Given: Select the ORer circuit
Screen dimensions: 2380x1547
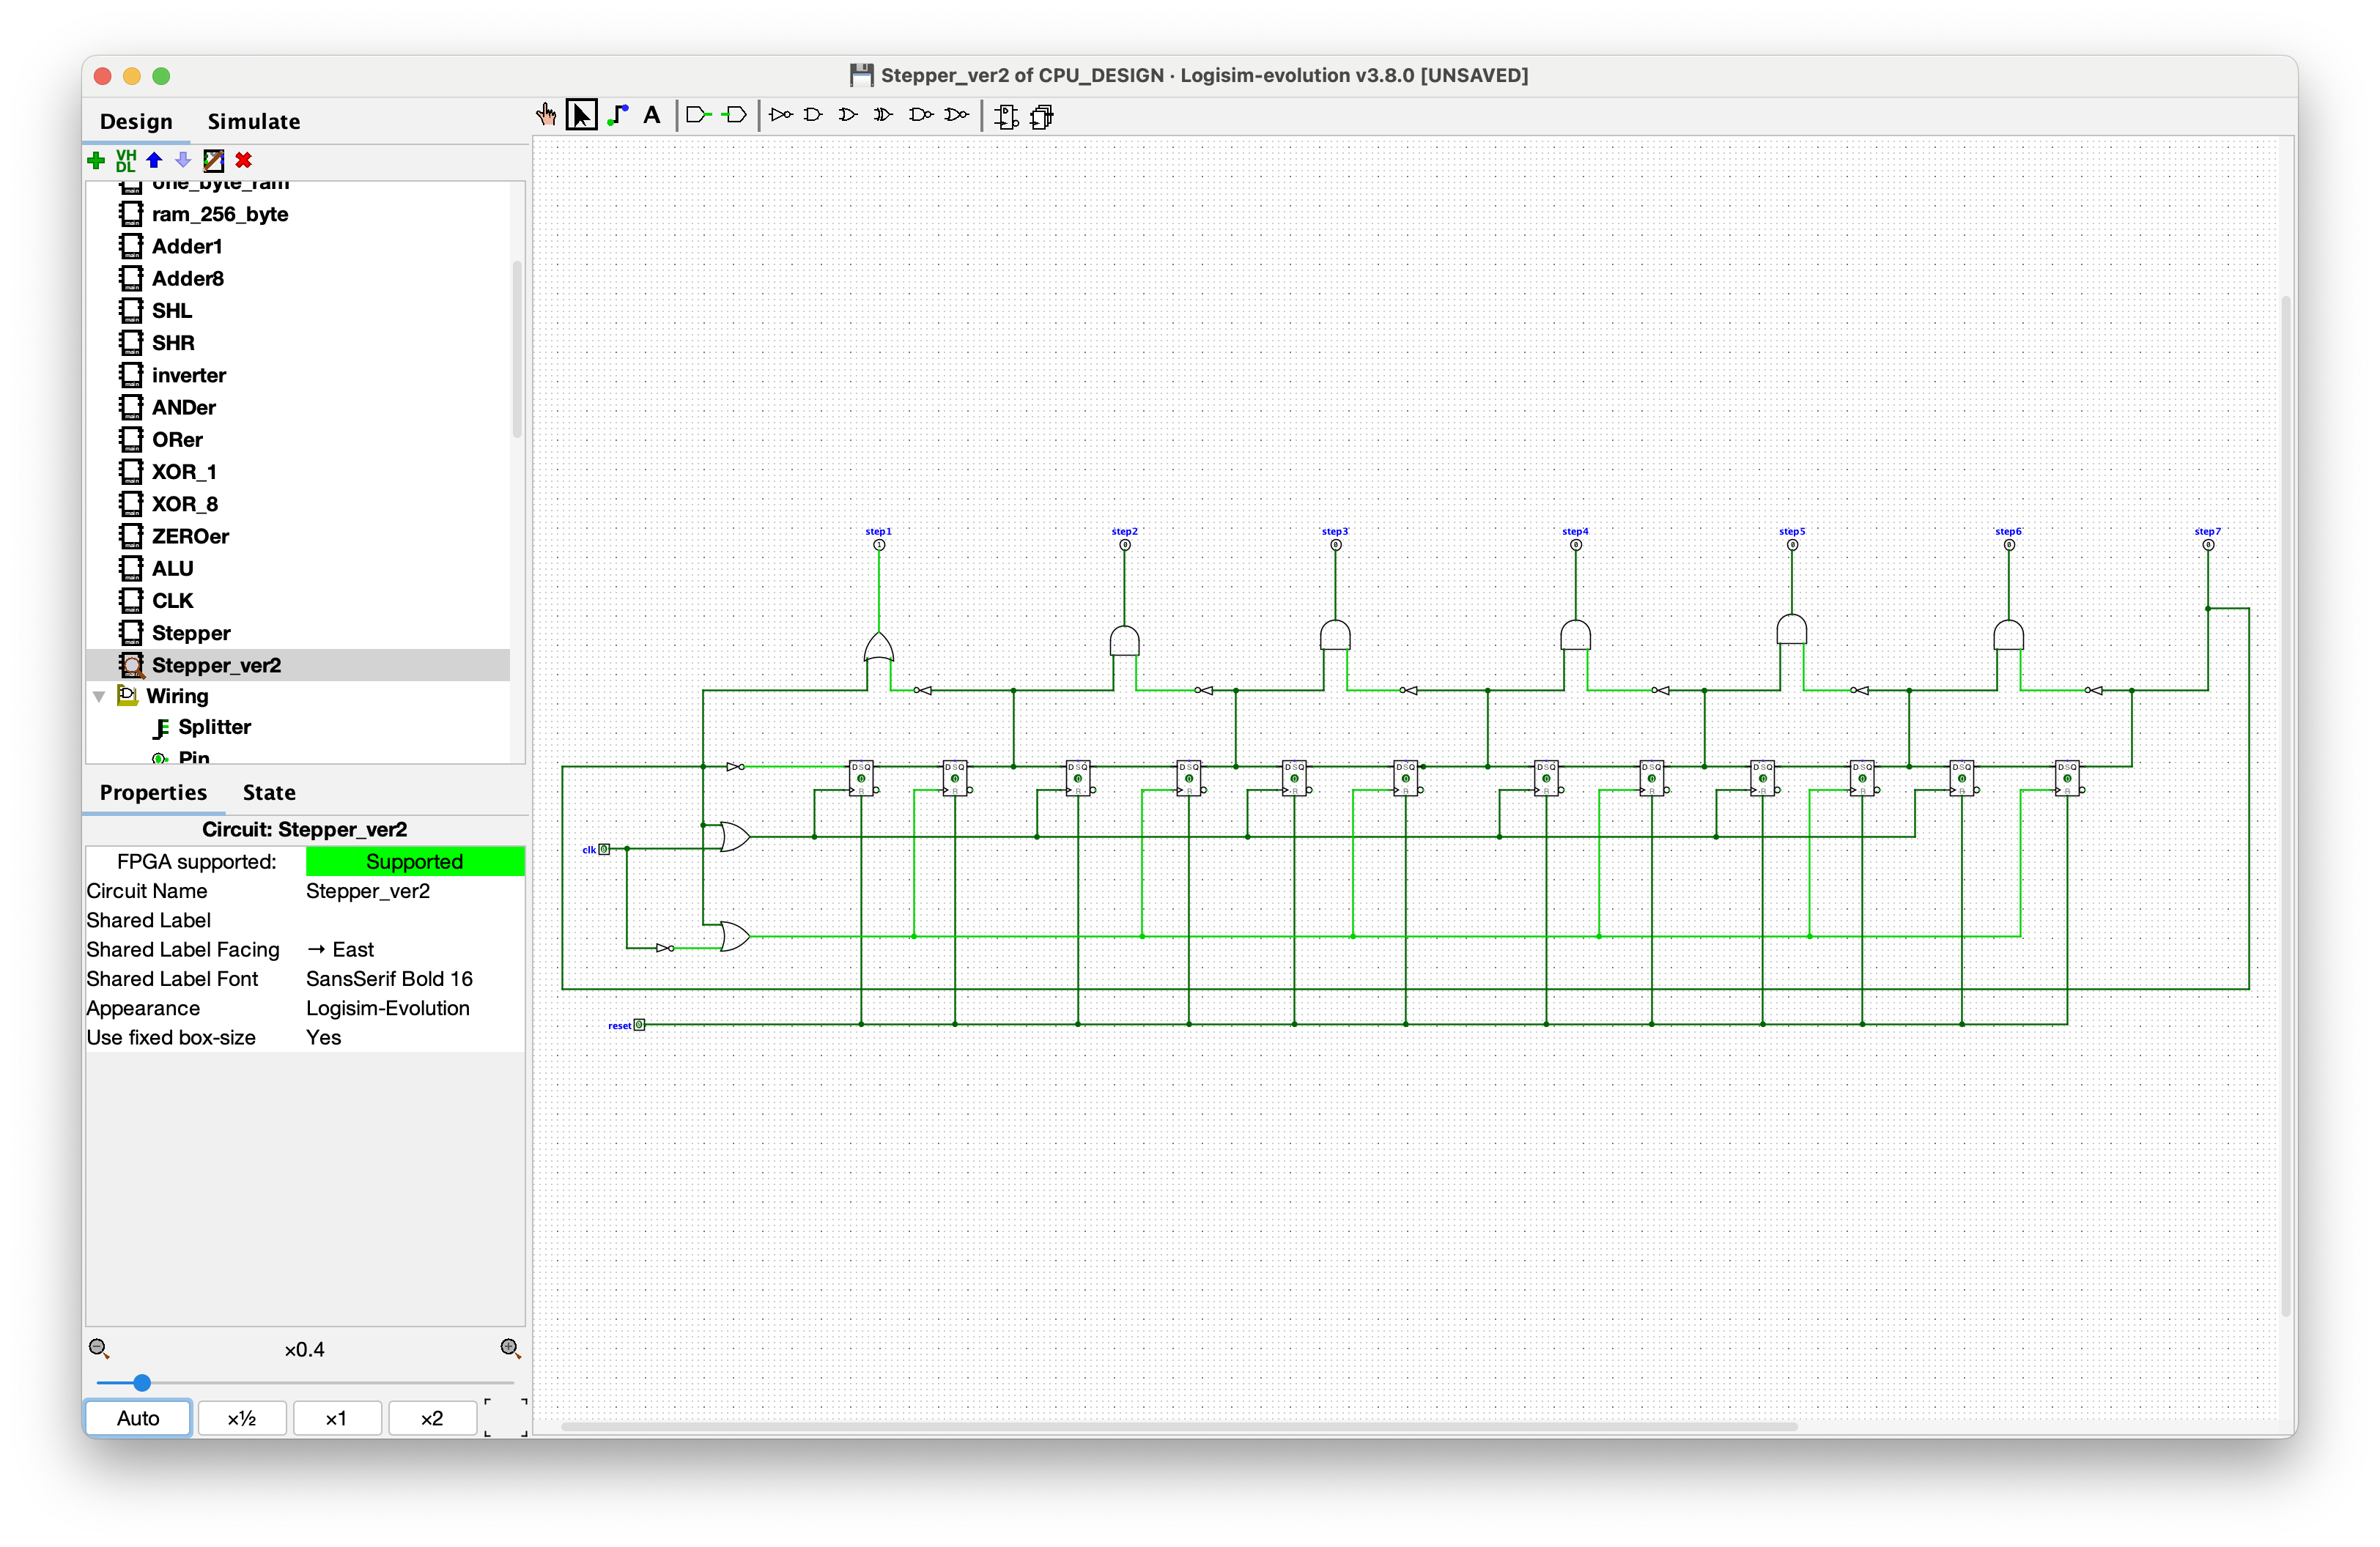Looking at the screenshot, I should [x=177, y=439].
